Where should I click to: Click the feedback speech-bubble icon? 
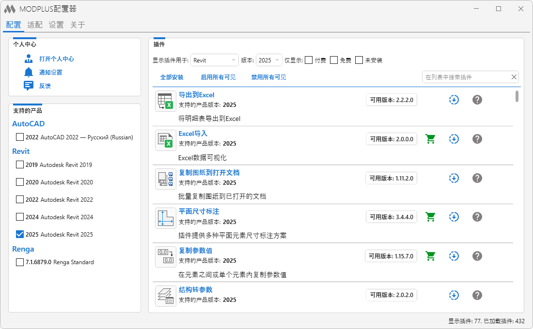pyautogui.click(x=29, y=86)
